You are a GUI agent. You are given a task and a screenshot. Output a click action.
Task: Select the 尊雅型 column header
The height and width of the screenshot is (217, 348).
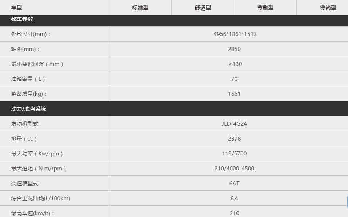265,8
